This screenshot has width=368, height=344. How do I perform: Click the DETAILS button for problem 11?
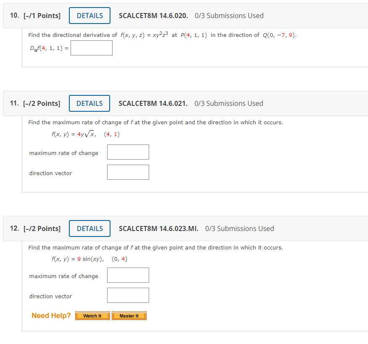[x=89, y=103]
